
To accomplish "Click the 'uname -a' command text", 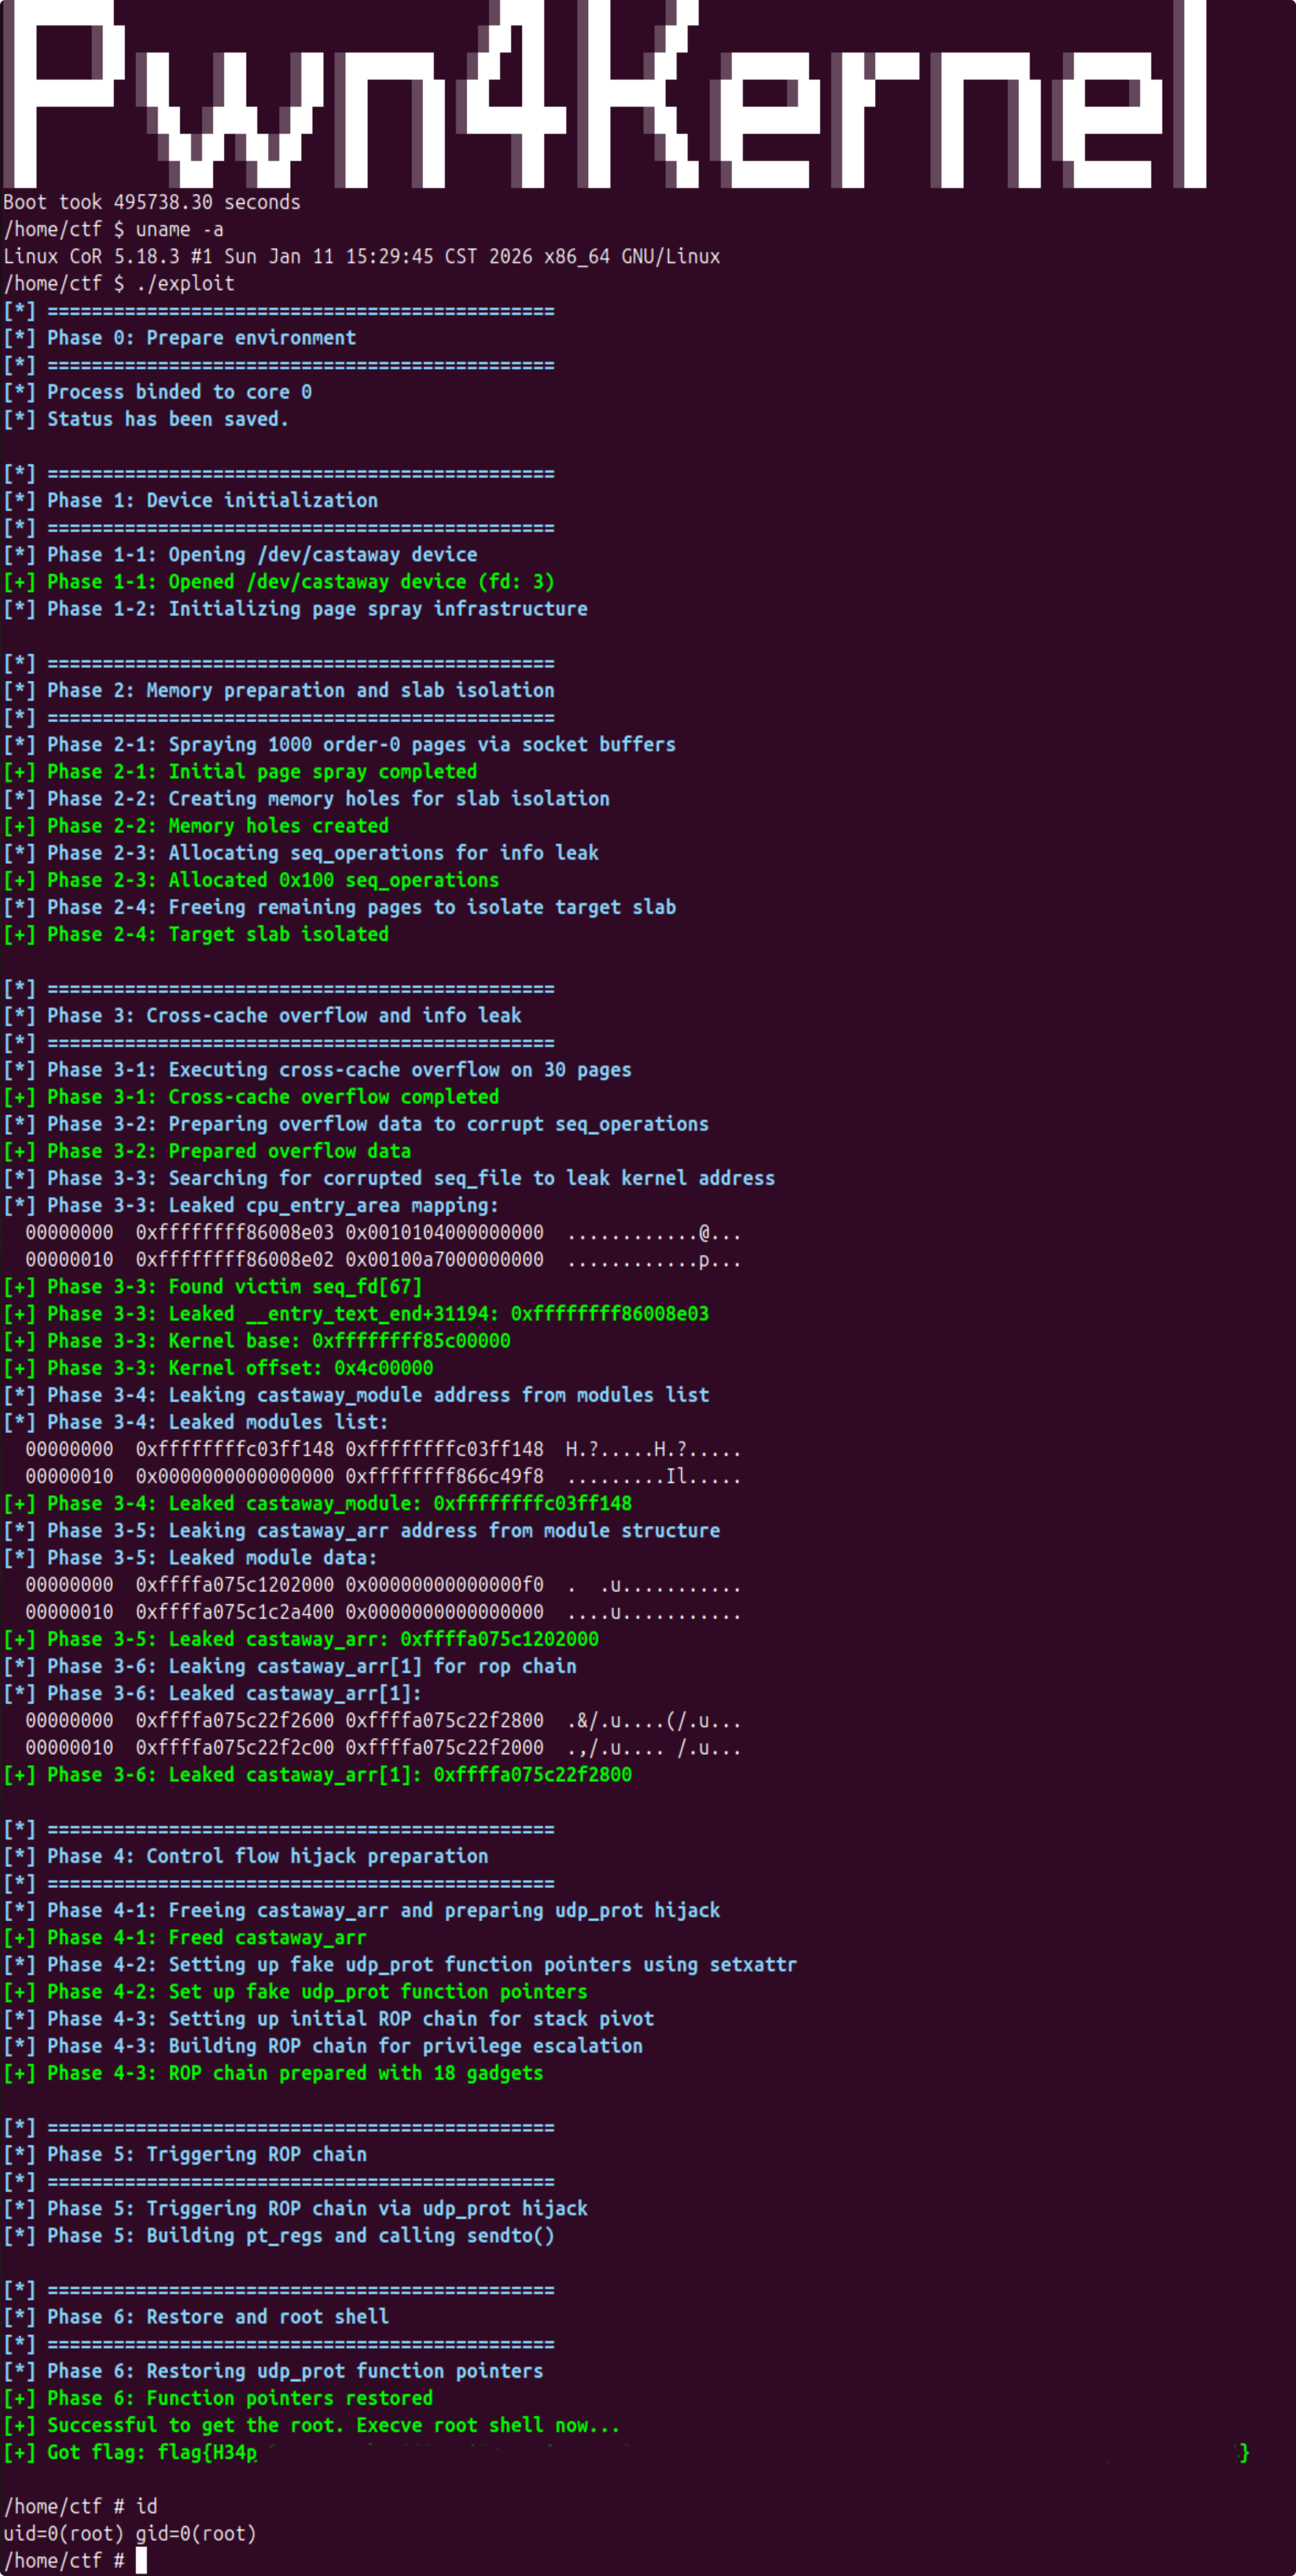I will 179,229.
